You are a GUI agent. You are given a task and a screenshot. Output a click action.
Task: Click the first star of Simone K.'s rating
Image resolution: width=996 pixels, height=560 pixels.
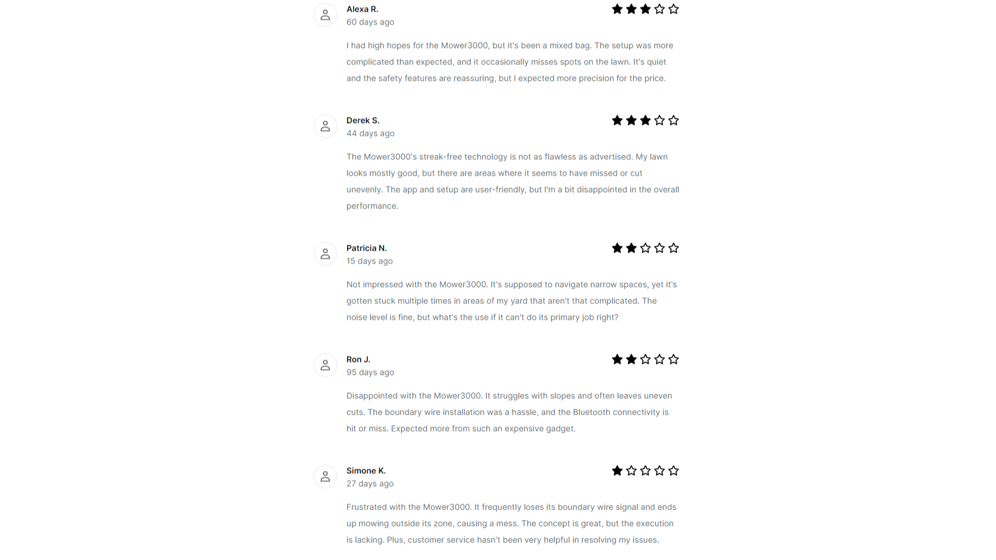click(617, 471)
